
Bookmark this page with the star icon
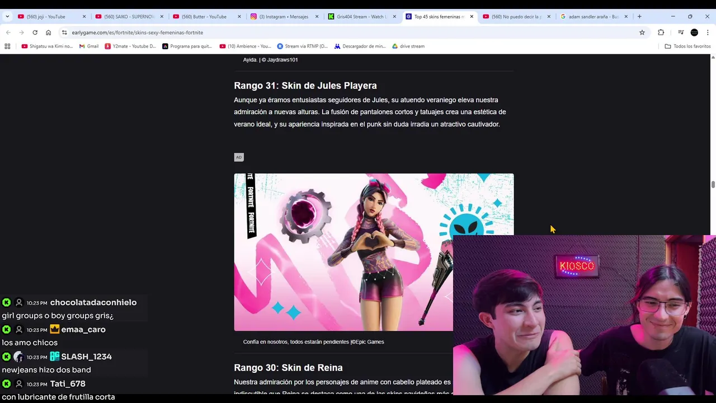pyautogui.click(x=642, y=32)
